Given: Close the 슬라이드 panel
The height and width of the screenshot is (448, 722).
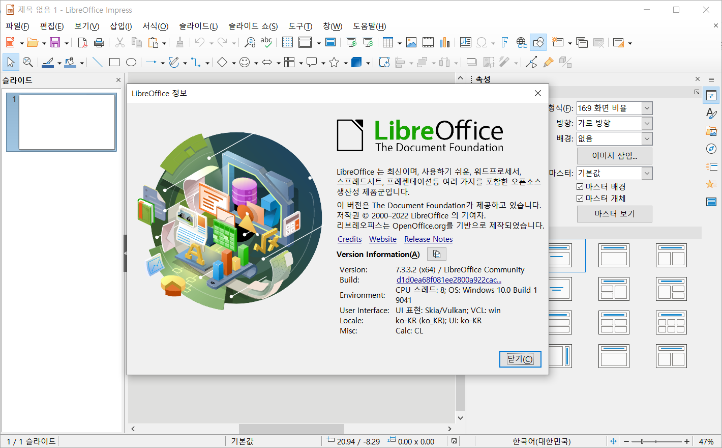Looking at the screenshot, I should tap(118, 80).
